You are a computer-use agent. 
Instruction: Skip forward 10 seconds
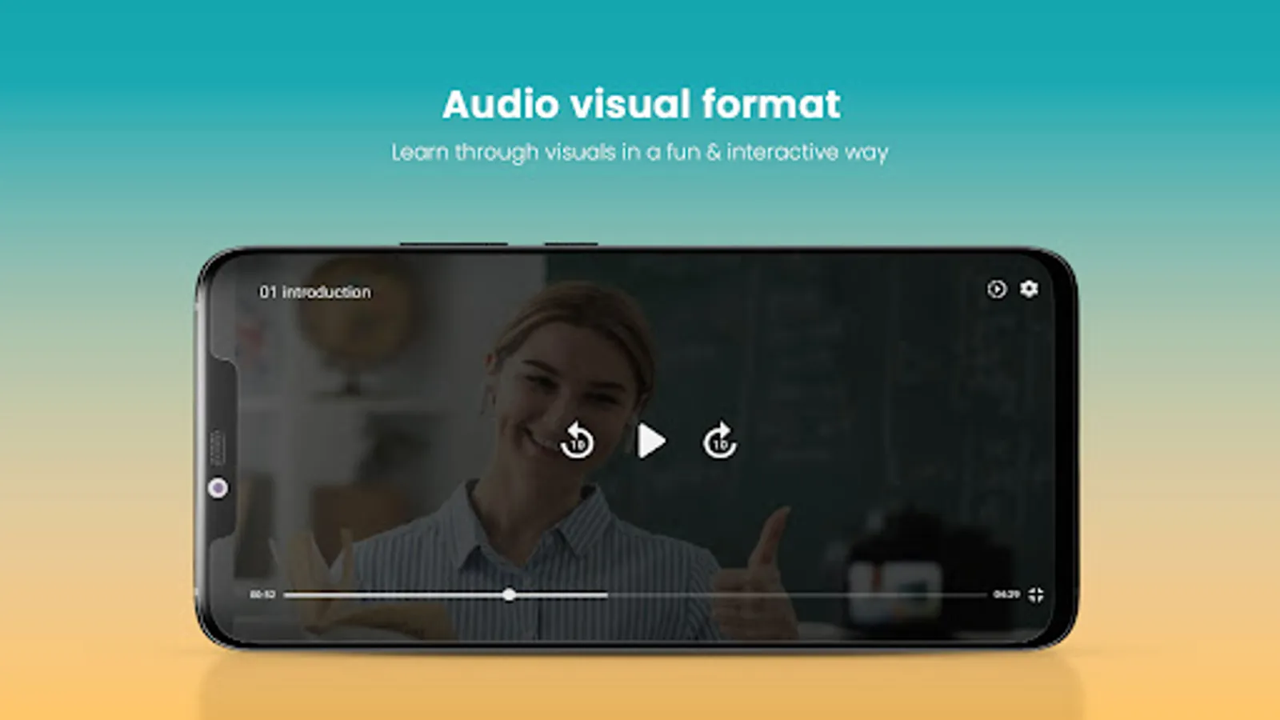[719, 440]
